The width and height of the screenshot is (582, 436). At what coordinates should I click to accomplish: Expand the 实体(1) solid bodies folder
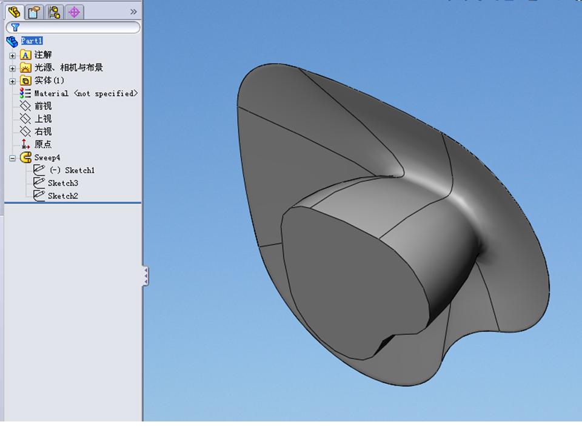[x=12, y=81]
